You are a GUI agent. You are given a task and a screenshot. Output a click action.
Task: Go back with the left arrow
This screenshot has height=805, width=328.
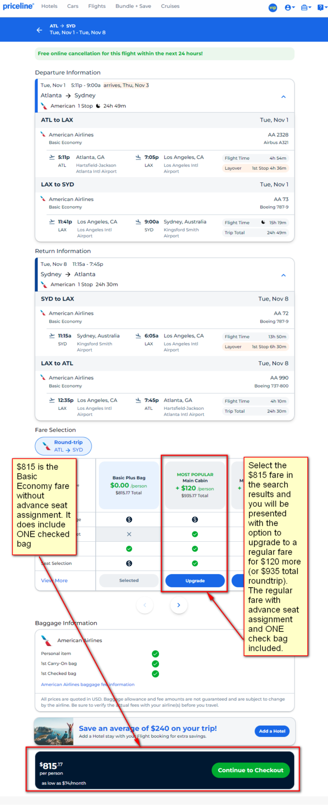click(x=39, y=30)
